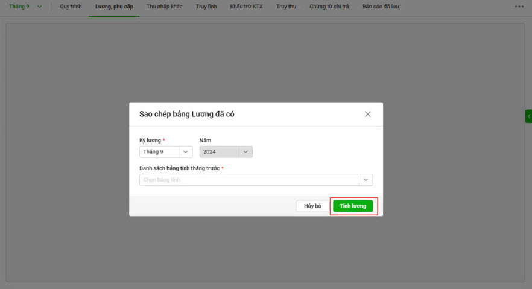The width and height of the screenshot is (532, 289).
Task: Click the Kỳ lương Tháng 9 value box
Action: pyautogui.click(x=159, y=152)
